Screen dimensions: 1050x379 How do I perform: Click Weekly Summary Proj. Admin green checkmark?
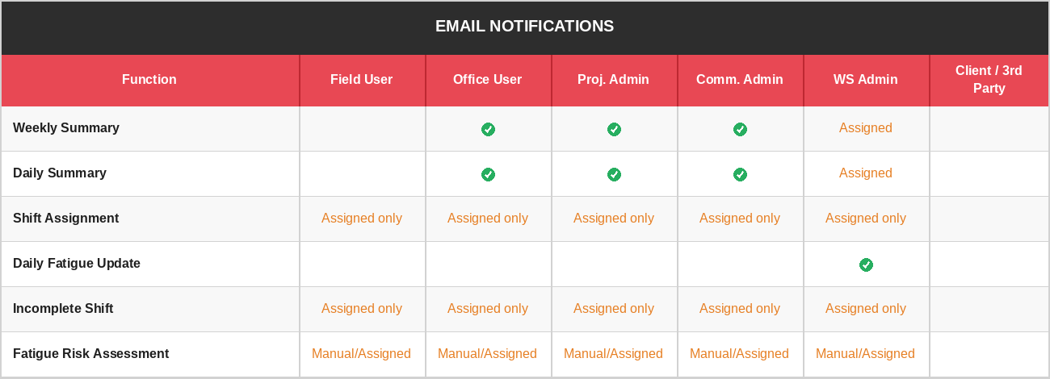[614, 129]
